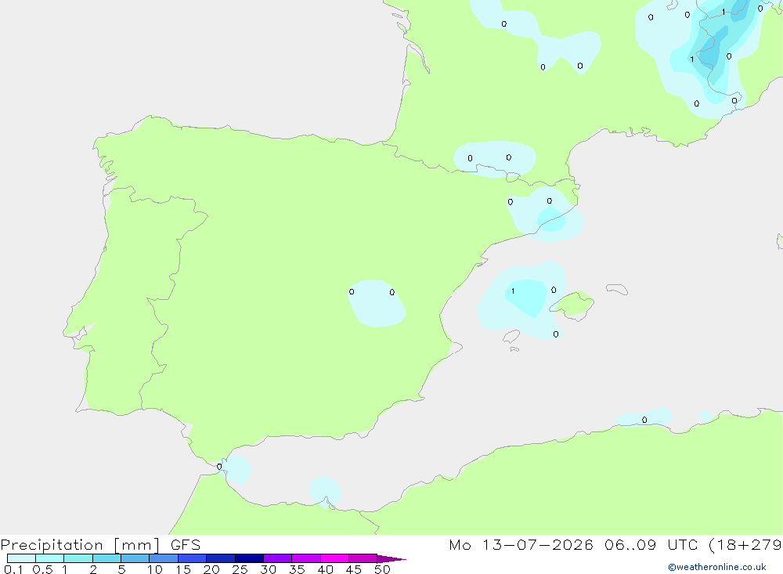Click the 0.5–1 mm legend color swatch

point(49,558)
